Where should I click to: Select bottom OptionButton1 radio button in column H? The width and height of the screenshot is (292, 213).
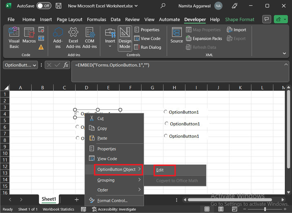(x=165, y=136)
